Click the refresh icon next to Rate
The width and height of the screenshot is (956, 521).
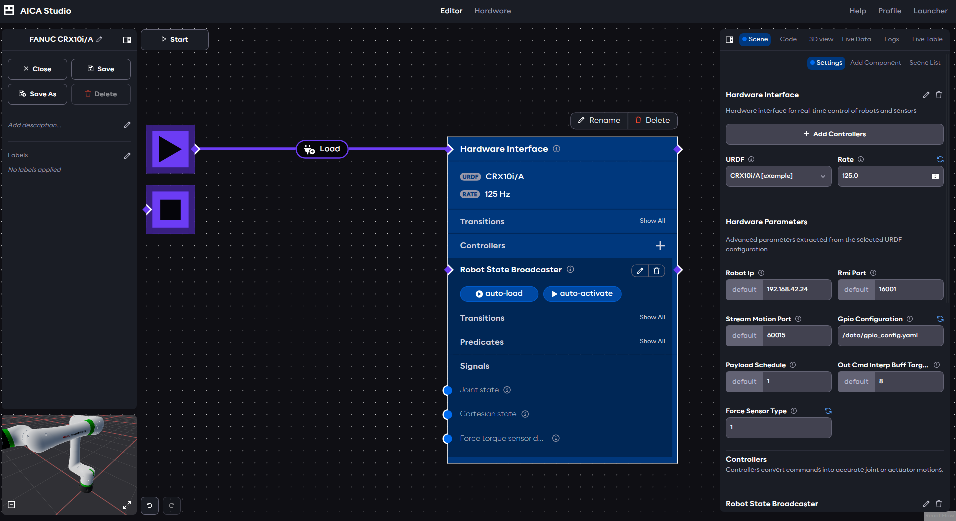point(940,159)
